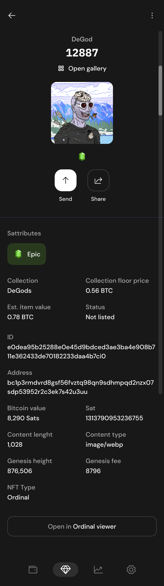The image size is (164, 586).
Task: Switch to the wallet tab
Action: coord(33,570)
